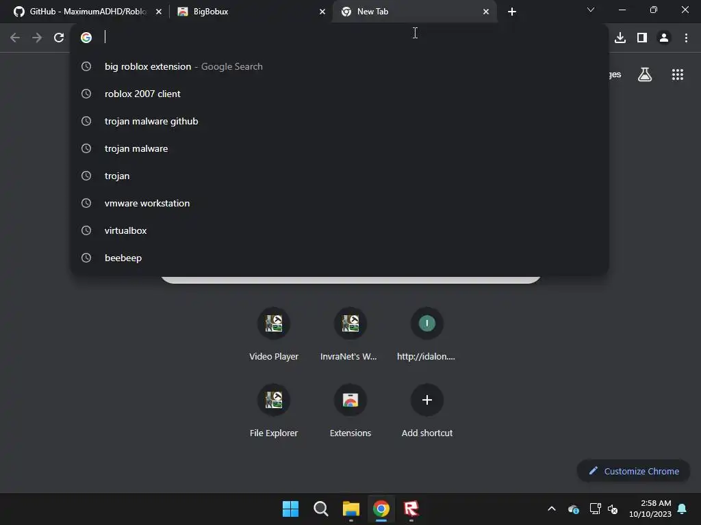The width and height of the screenshot is (701, 525).
Task: Click the Google logo in the address bar
Action: coord(86,38)
